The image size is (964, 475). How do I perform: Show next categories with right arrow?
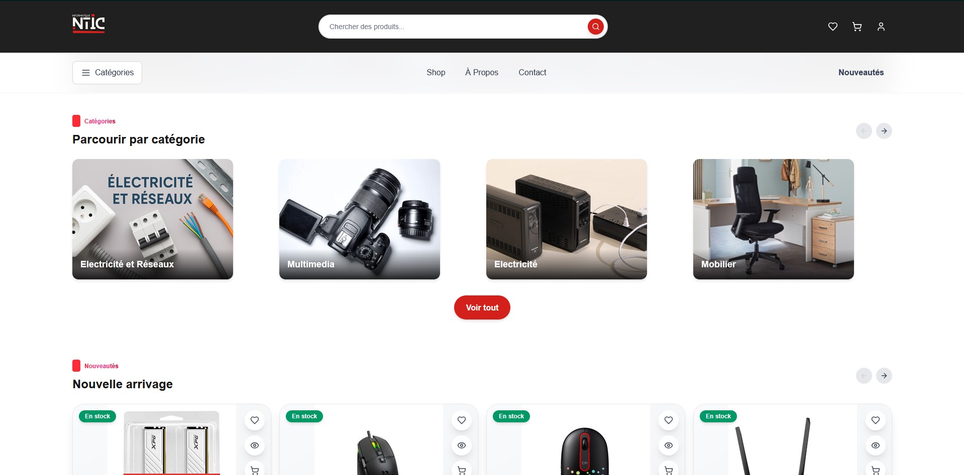[x=884, y=131]
